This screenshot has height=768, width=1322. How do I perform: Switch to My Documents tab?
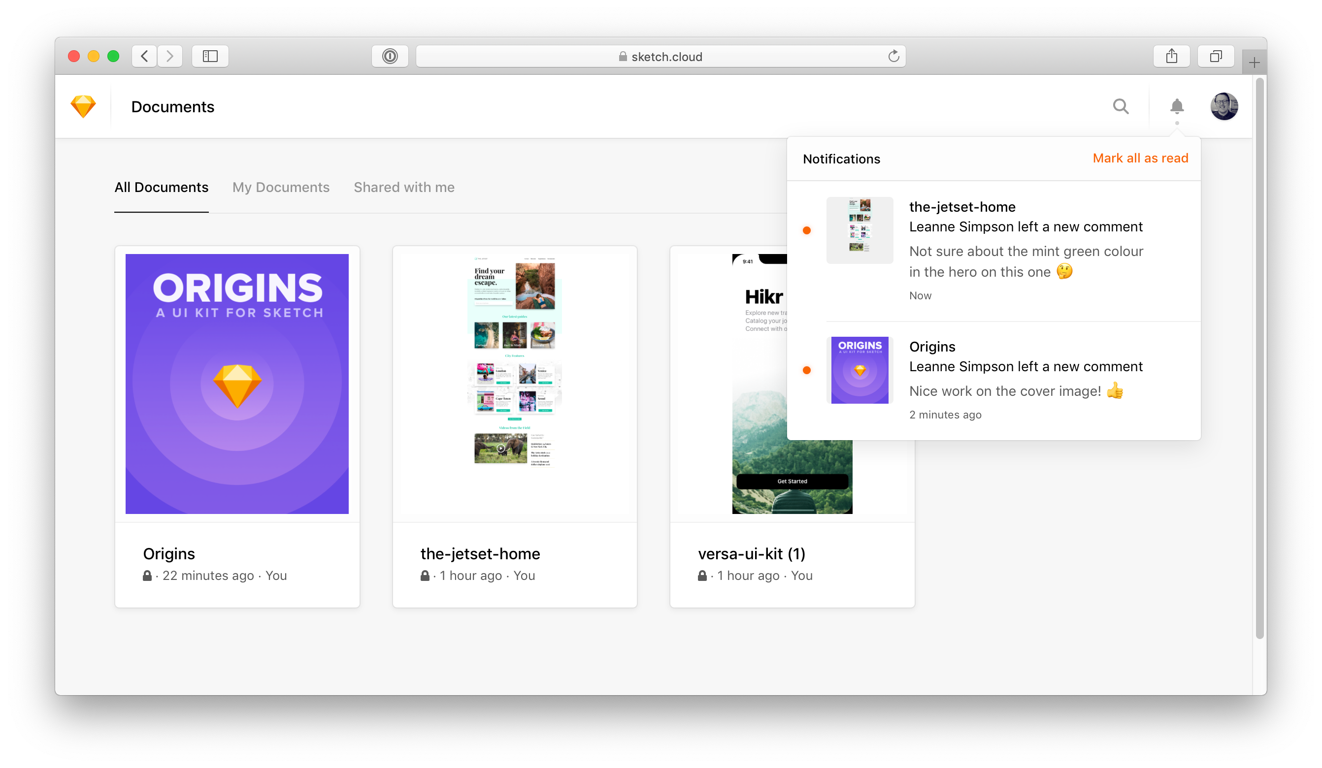point(281,187)
